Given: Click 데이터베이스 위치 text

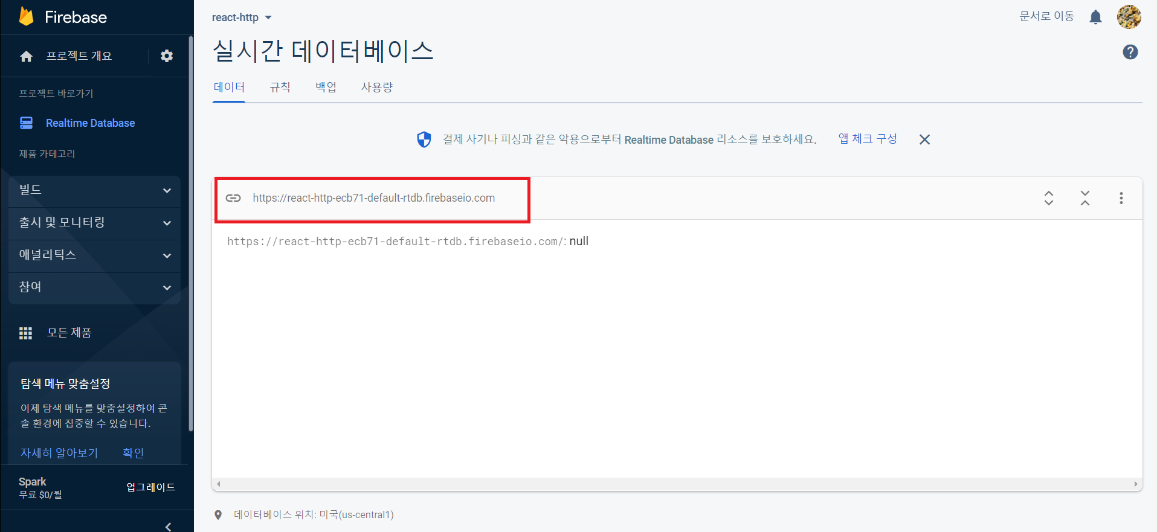Looking at the screenshot, I should tap(314, 515).
